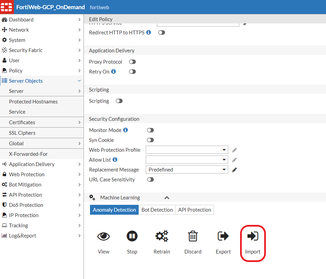Screen dimensions: 326x279
Task: Click the Export arrow icon
Action: (223, 236)
